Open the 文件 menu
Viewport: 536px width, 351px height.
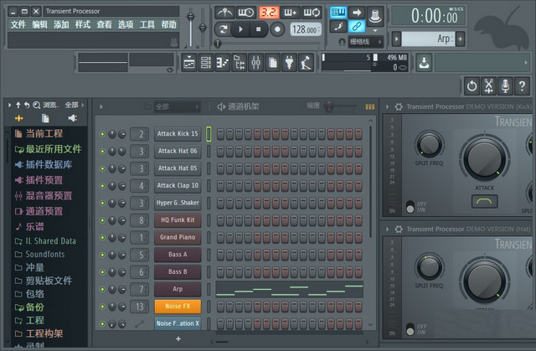(x=18, y=24)
